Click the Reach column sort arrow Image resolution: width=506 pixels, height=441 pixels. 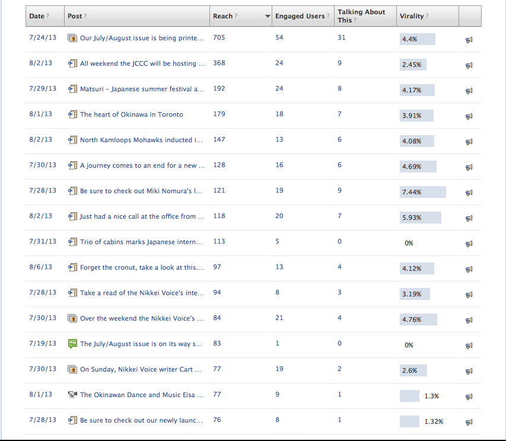coord(268,16)
